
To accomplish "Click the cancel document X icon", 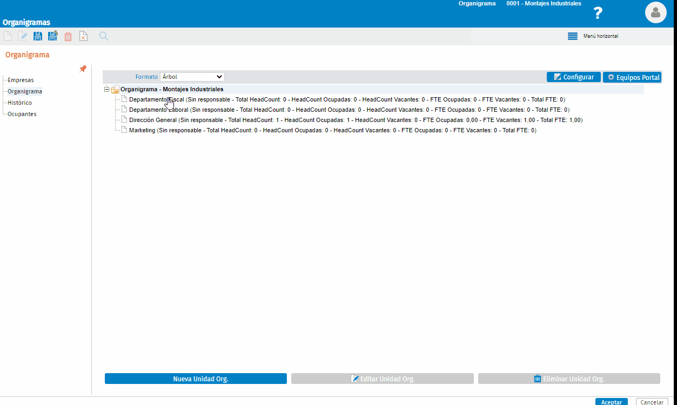I will pos(83,36).
